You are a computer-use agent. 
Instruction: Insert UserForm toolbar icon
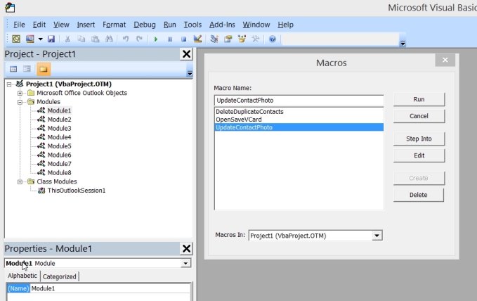[x=30, y=39]
